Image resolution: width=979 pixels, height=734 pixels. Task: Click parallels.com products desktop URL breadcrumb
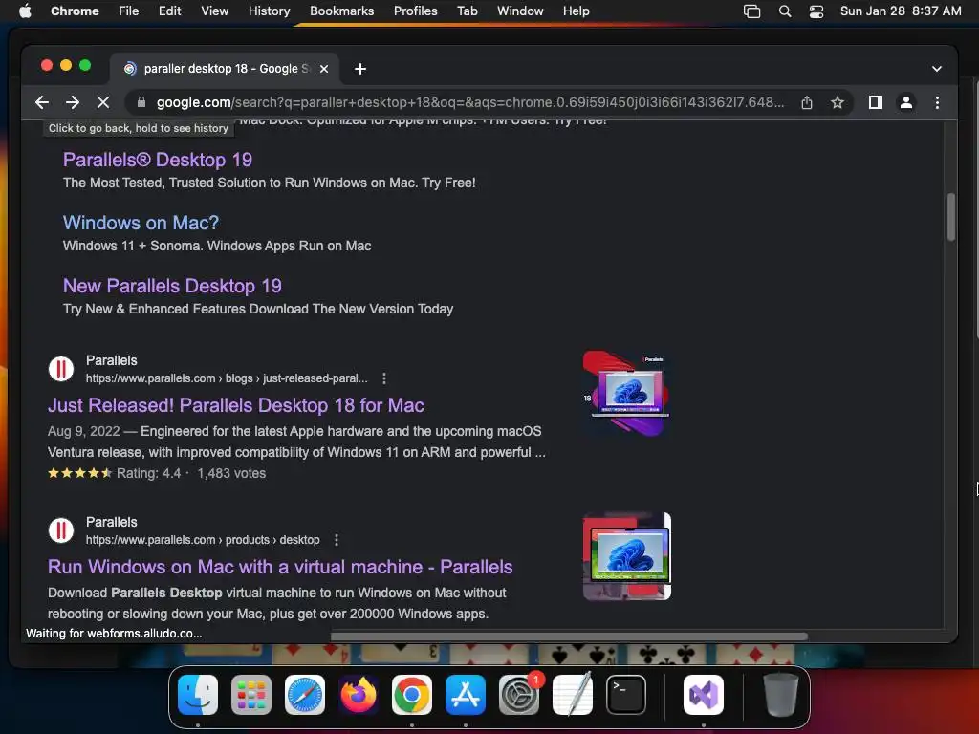203,540
